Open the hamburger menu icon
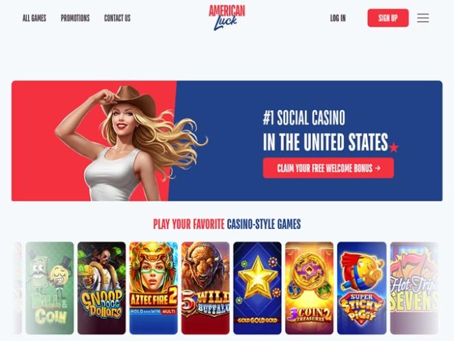This screenshot has width=454, height=341. coord(423,18)
